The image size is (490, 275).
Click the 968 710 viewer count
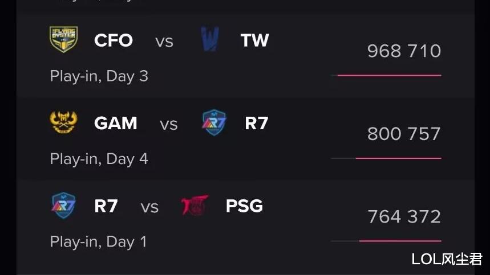[404, 51]
